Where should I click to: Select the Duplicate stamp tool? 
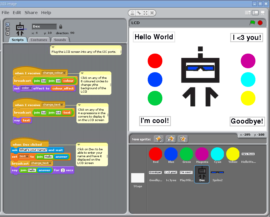click(133, 13)
